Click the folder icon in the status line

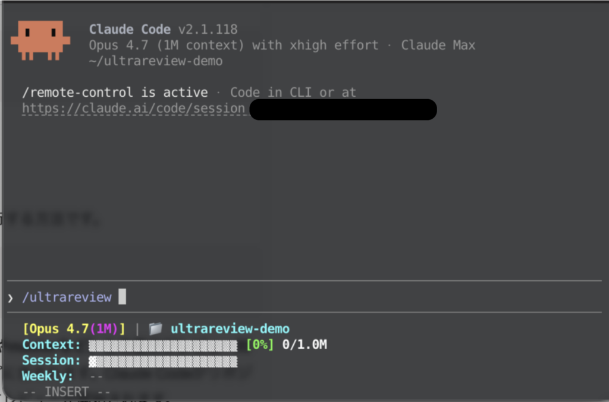coord(155,329)
